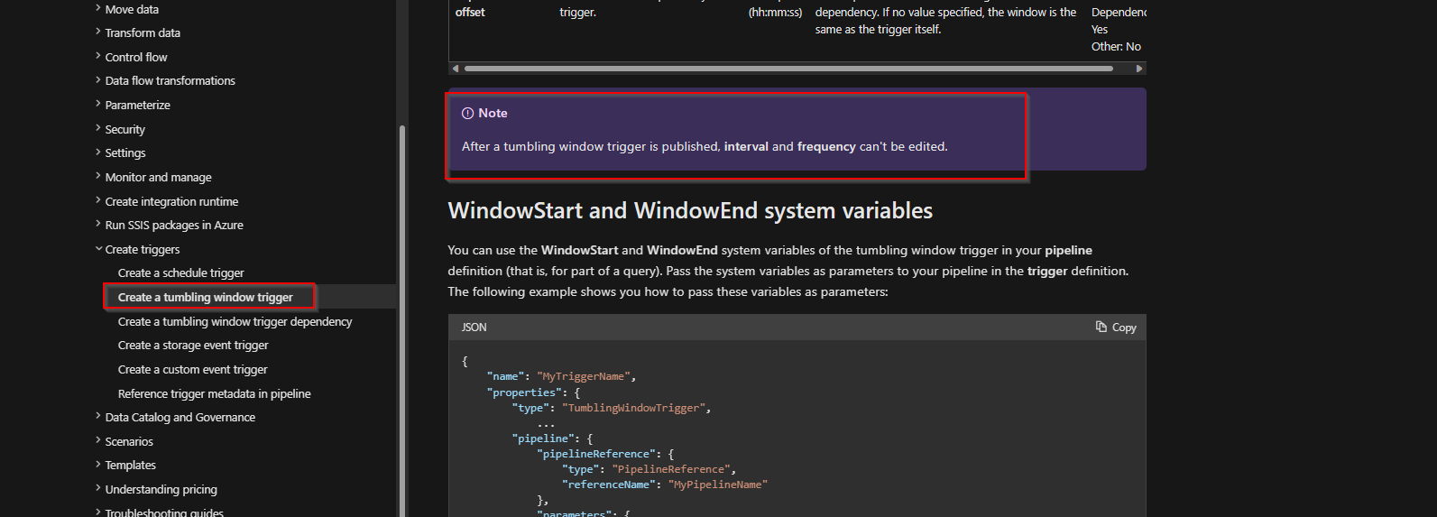
Task: Expand Understanding pricing section
Action: coord(161,489)
